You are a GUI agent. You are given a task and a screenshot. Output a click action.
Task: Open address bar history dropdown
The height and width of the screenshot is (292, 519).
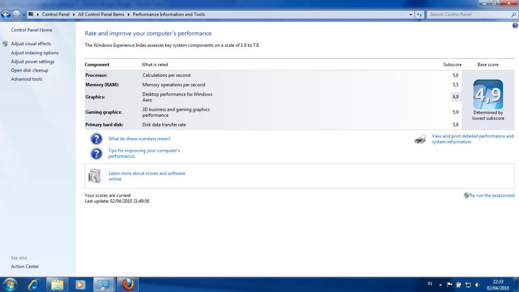411,15
